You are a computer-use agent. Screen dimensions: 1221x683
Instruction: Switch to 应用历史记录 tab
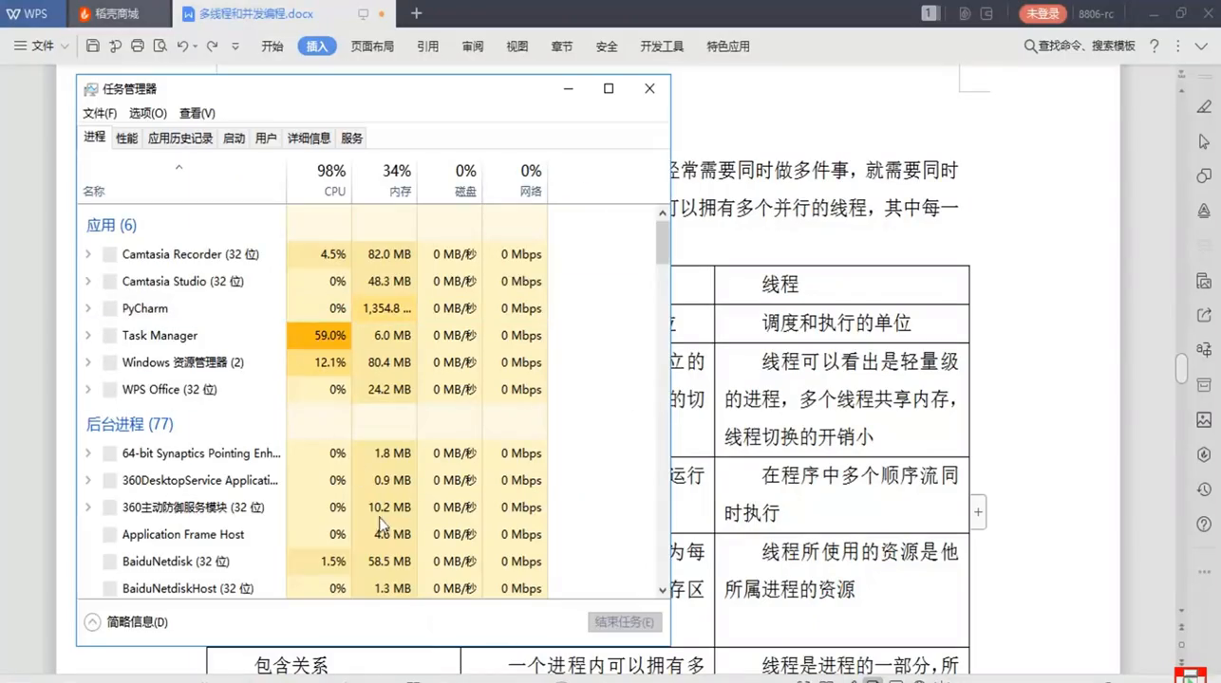click(x=180, y=138)
